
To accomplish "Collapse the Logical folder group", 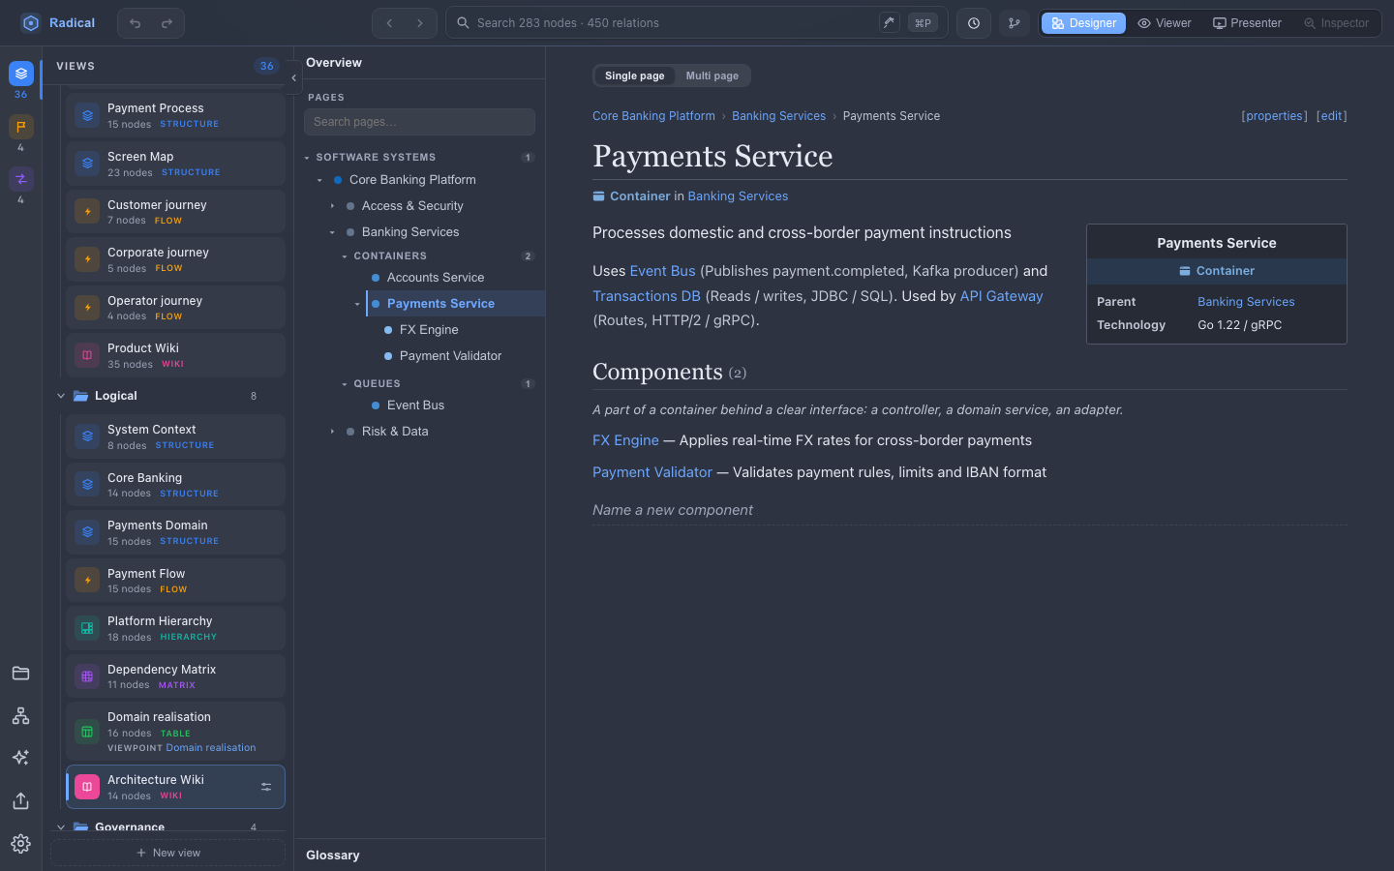I will pos(61,396).
